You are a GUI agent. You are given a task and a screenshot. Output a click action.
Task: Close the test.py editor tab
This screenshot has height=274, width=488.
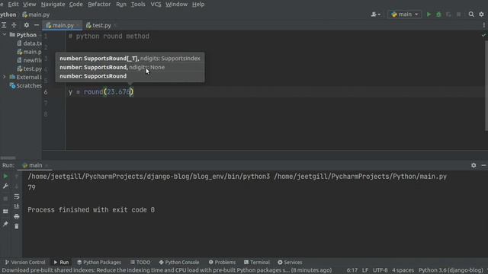(x=115, y=25)
